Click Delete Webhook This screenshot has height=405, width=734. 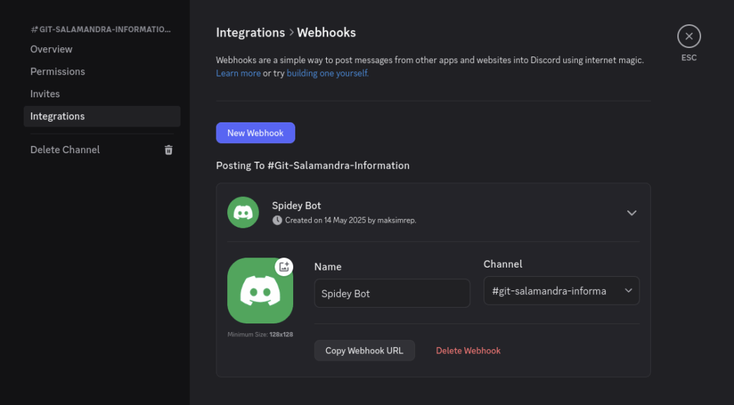click(468, 351)
